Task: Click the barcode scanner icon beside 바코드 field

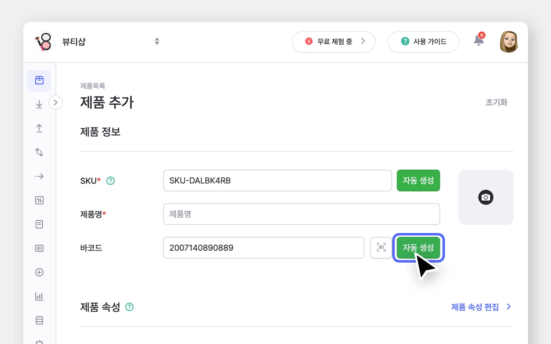Action: tap(381, 247)
